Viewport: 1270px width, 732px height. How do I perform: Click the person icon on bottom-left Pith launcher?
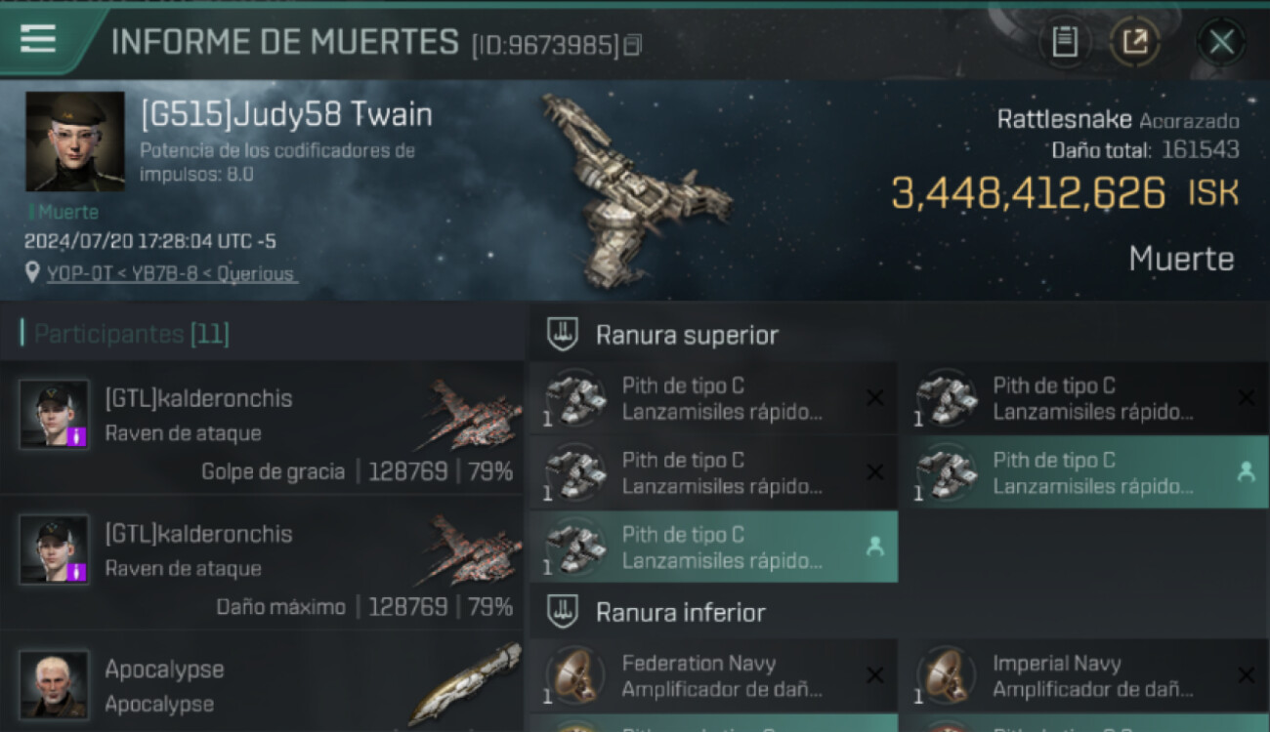pos(874,548)
